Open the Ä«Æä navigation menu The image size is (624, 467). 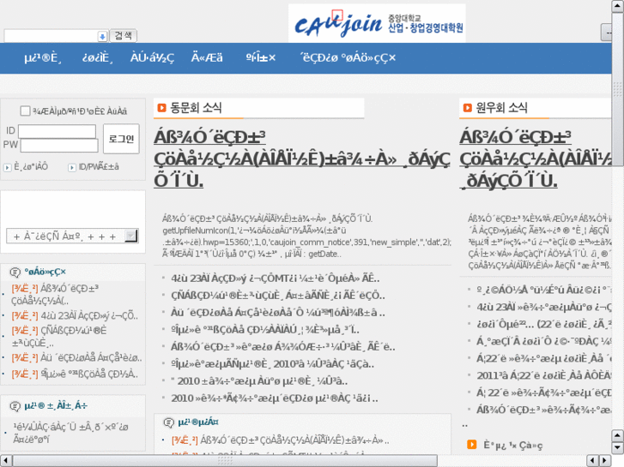coord(207,58)
